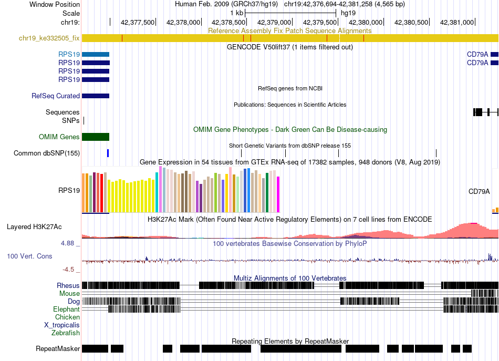Open GENCODE V50lift37 track title

tap(289, 47)
